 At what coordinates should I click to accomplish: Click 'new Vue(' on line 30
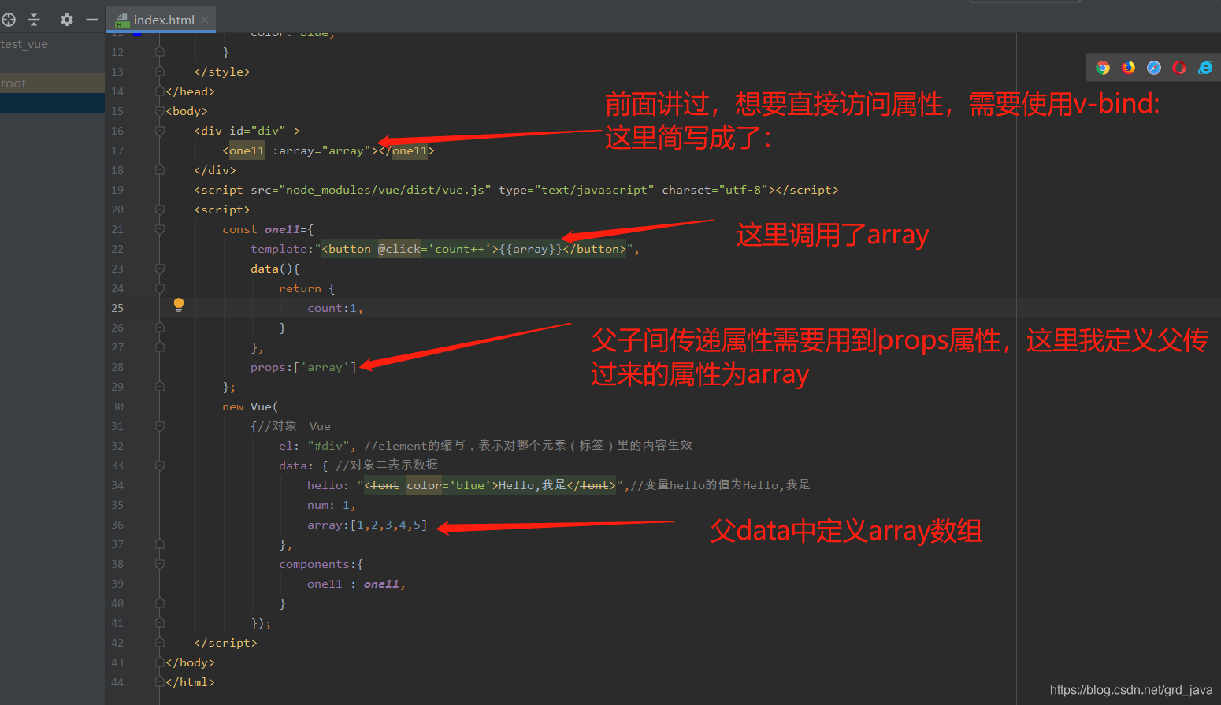250,406
